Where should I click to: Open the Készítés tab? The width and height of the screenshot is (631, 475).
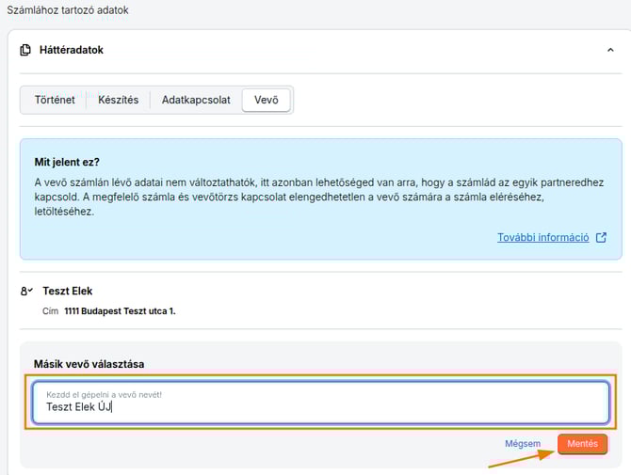[118, 100]
